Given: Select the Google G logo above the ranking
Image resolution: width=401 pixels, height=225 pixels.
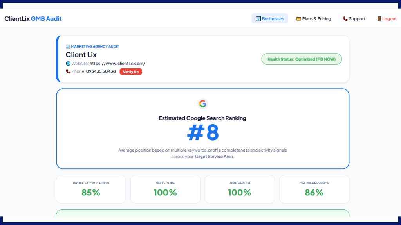Looking at the screenshot, I should click(x=202, y=104).
